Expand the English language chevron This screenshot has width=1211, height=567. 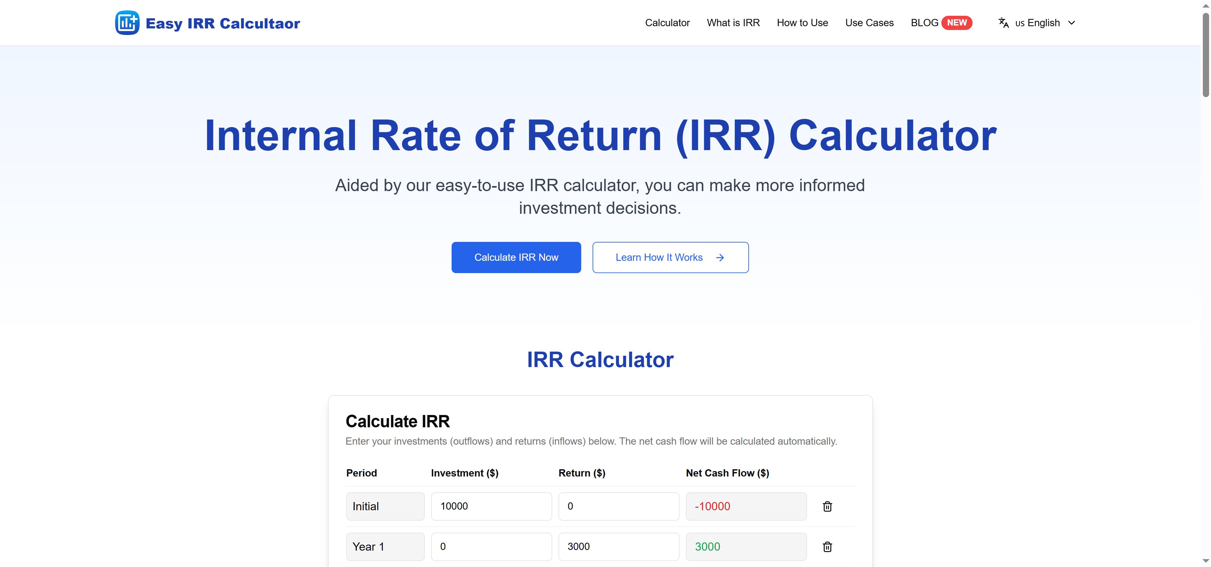click(x=1071, y=23)
